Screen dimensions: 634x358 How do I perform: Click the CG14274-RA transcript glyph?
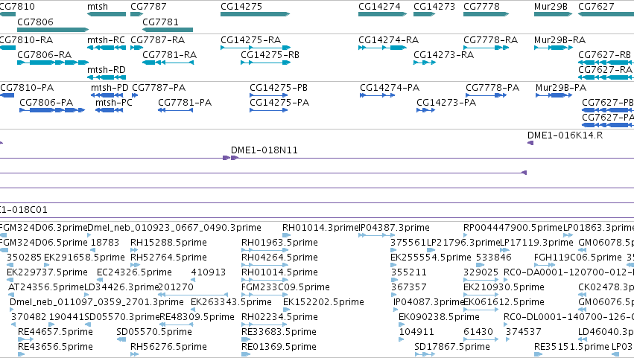(x=382, y=48)
